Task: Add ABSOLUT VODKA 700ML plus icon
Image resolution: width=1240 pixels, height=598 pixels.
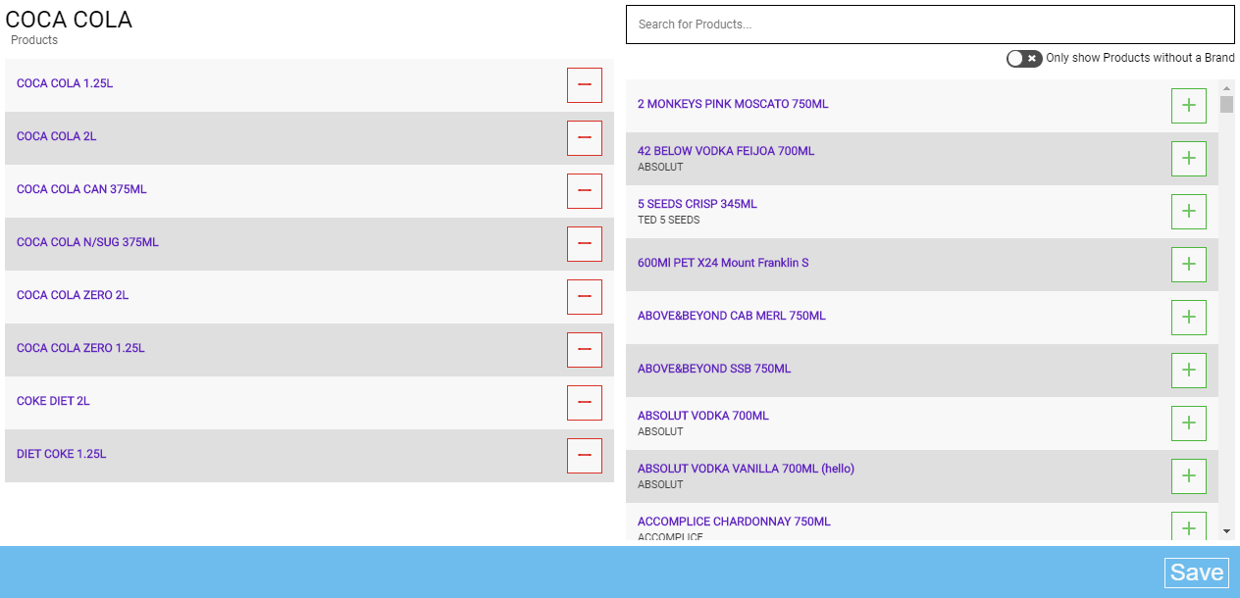Action: click(x=1189, y=424)
